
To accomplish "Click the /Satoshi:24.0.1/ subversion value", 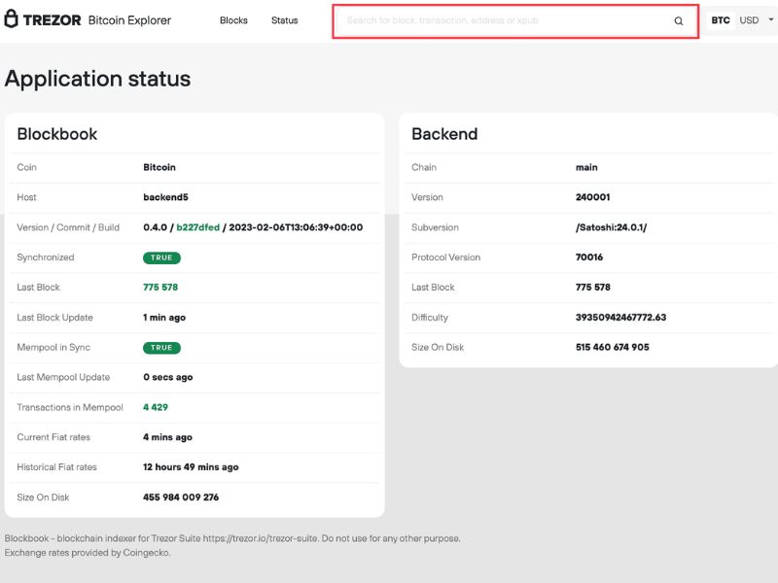I will point(612,227).
